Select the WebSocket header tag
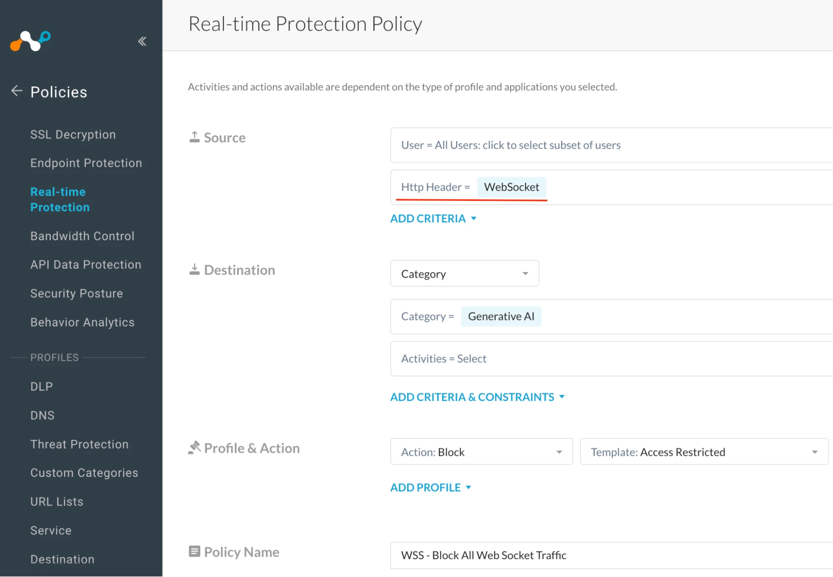This screenshot has width=833, height=577. [x=511, y=187]
